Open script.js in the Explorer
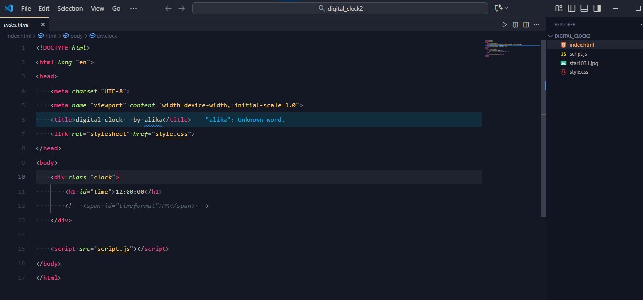This screenshot has width=643, height=300. pyautogui.click(x=578, y=54)
